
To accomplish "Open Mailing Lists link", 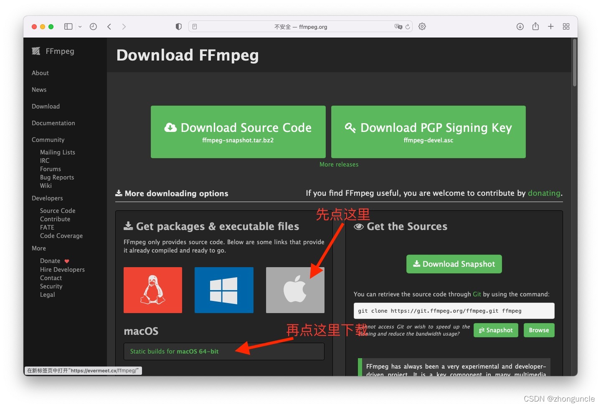I will [x=58, y=152].
